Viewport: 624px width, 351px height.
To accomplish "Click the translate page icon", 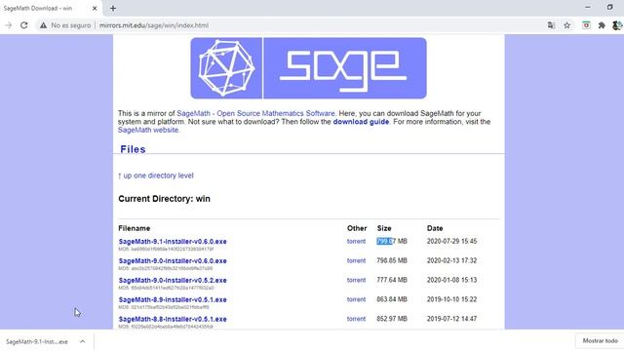I will [551, 25].
